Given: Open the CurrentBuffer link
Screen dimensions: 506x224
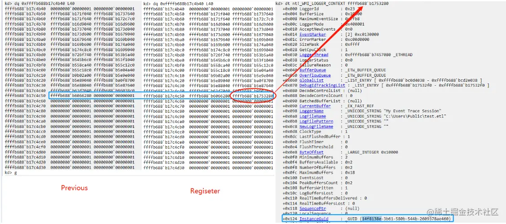Looking at the screenshot, I should (315, 106).
